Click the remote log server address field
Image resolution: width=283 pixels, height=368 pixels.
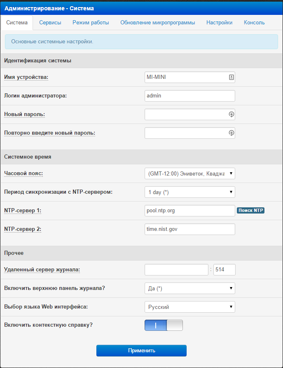point(176,270)
